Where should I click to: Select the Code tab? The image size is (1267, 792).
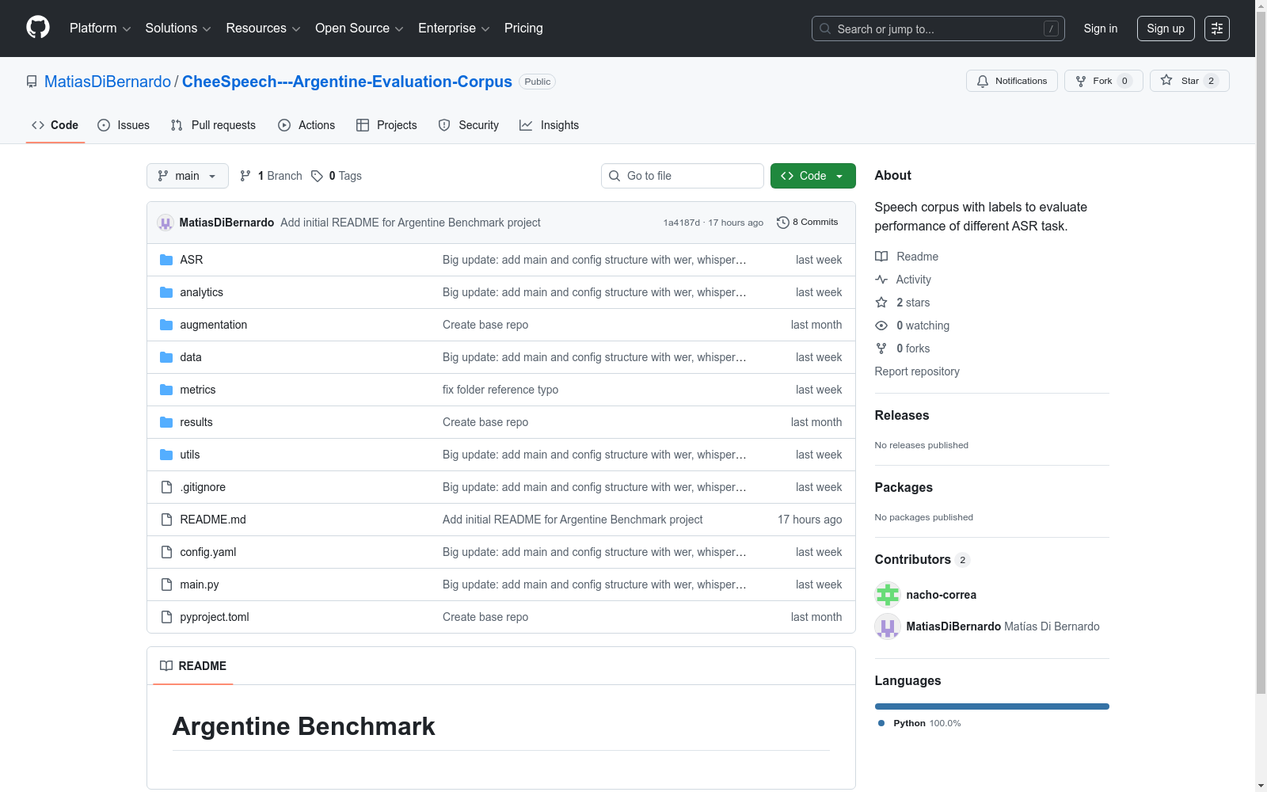[55, 125]
